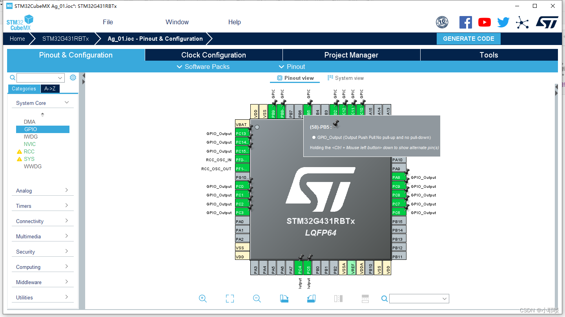Open the ST Twitter icon
565x317 pixels.
click(x=503, y=22)
